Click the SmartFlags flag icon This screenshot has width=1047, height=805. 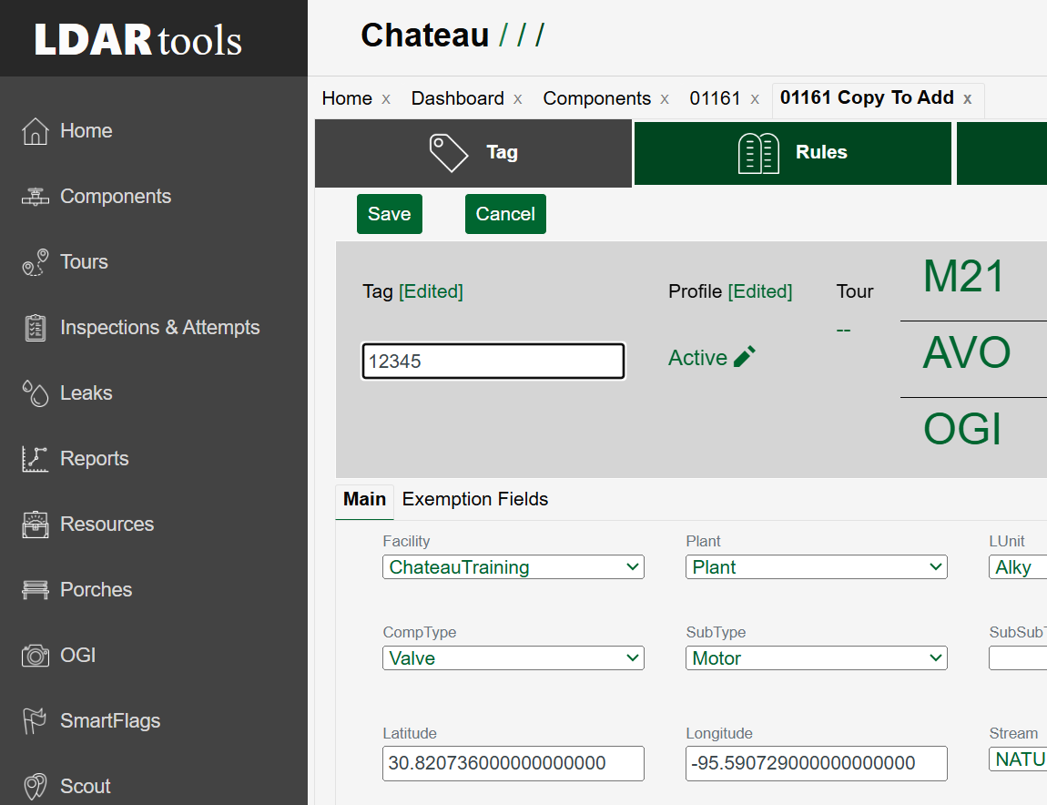pos(34,721)
